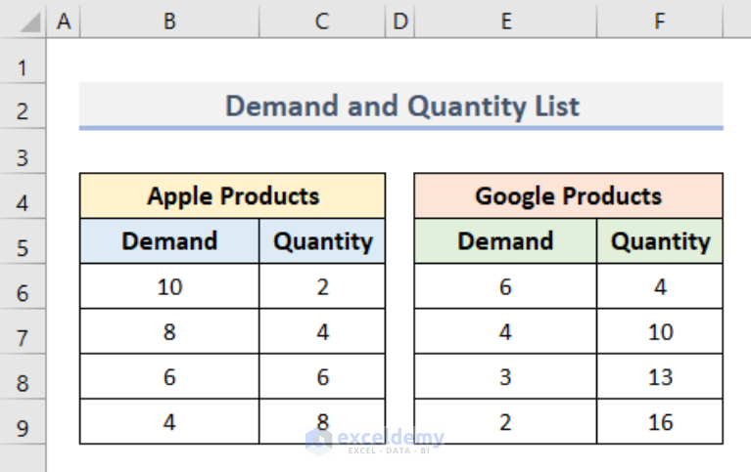This screenshot has width=751, height=472.
Task: Select cell C7 with value 4
Action: point(322,331)
